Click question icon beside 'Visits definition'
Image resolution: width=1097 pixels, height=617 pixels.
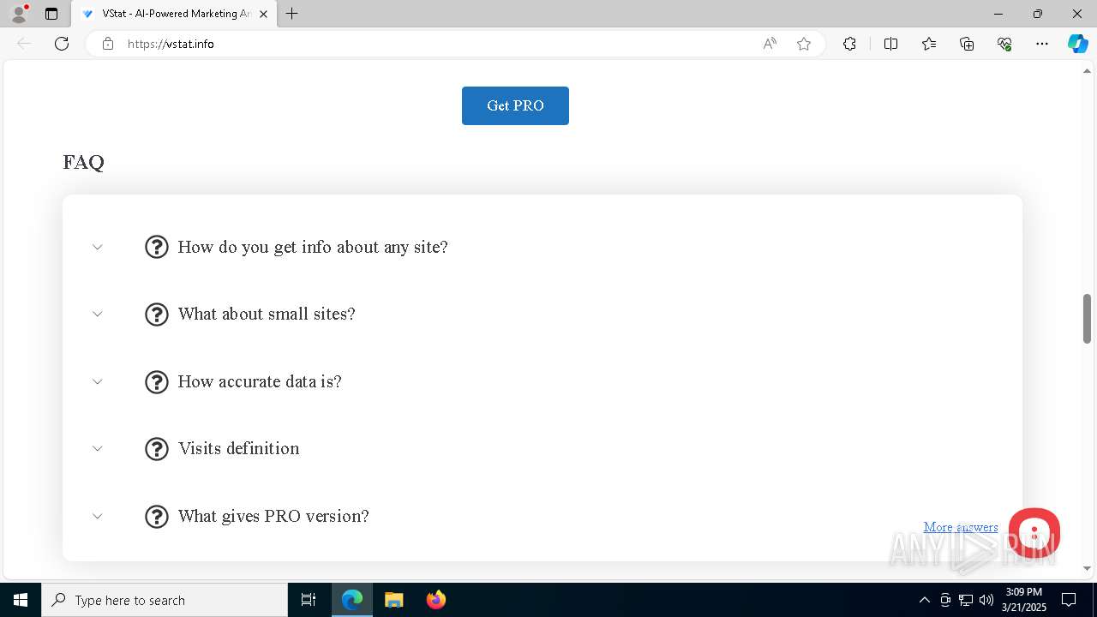click(x=157, y=449)
